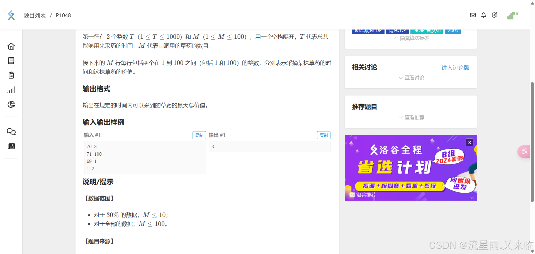This screenshot has height=254, width=535.
Task: Click the sample input code box
Action: pos(145,158)
